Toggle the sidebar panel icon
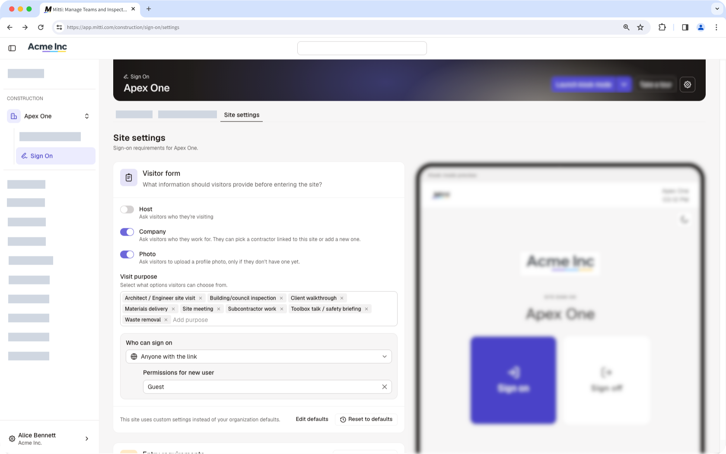 click(12, 48)
